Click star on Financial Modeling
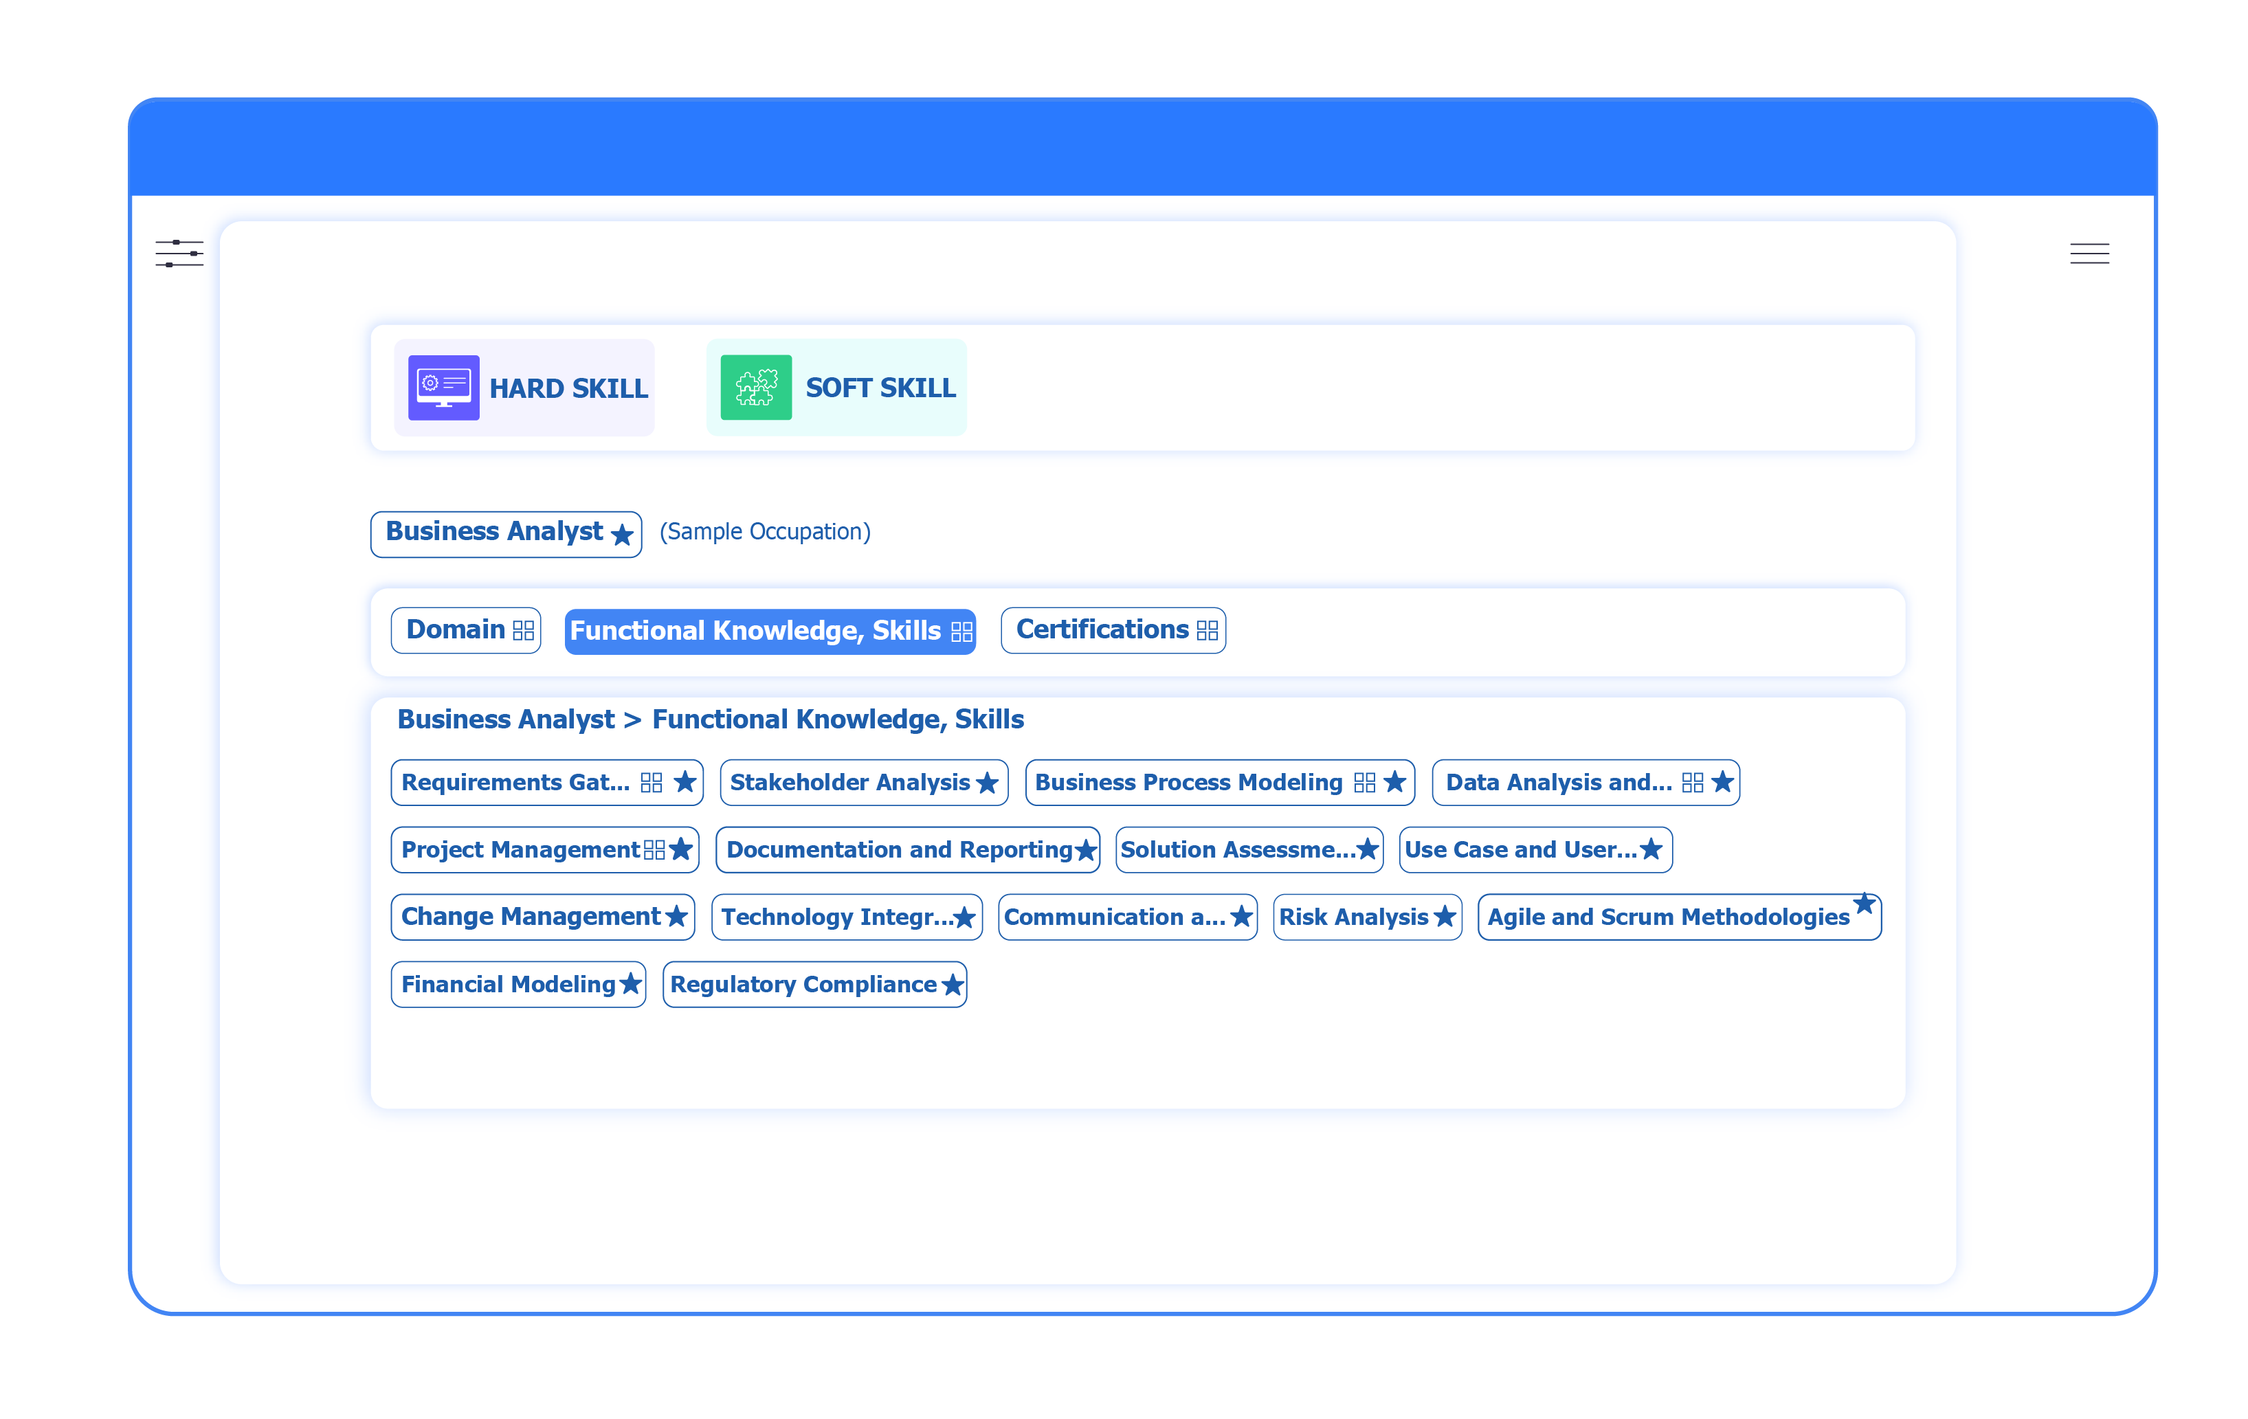Image resolution: width=2248 pixels, height=1419 pixels. coord(631,983)
